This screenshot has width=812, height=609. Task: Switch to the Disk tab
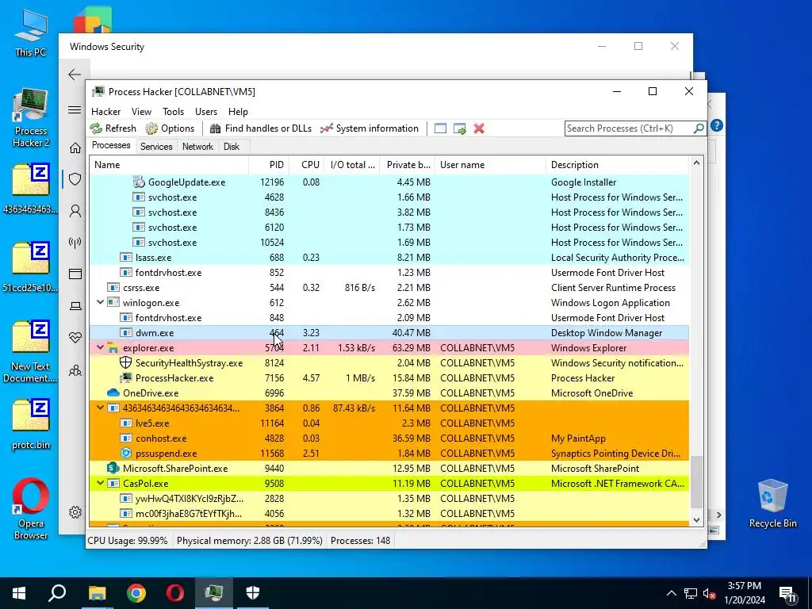click(232, 147)
